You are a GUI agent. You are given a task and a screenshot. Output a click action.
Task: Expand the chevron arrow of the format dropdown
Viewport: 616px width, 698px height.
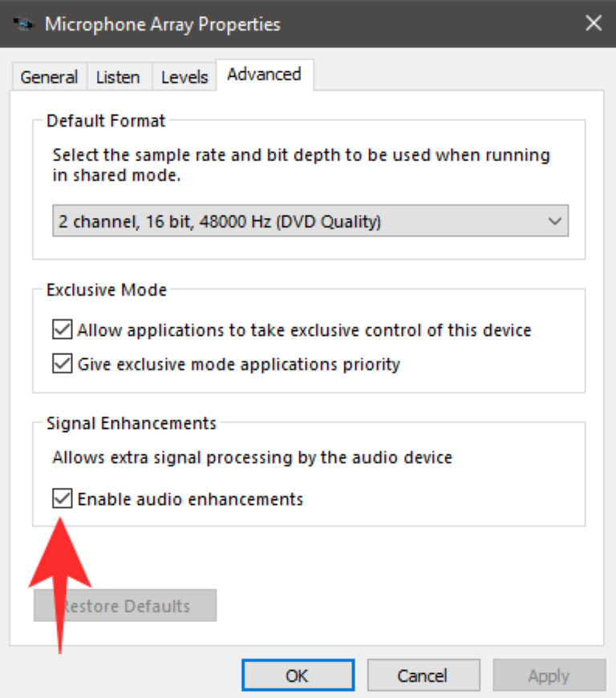click(554, 221)
